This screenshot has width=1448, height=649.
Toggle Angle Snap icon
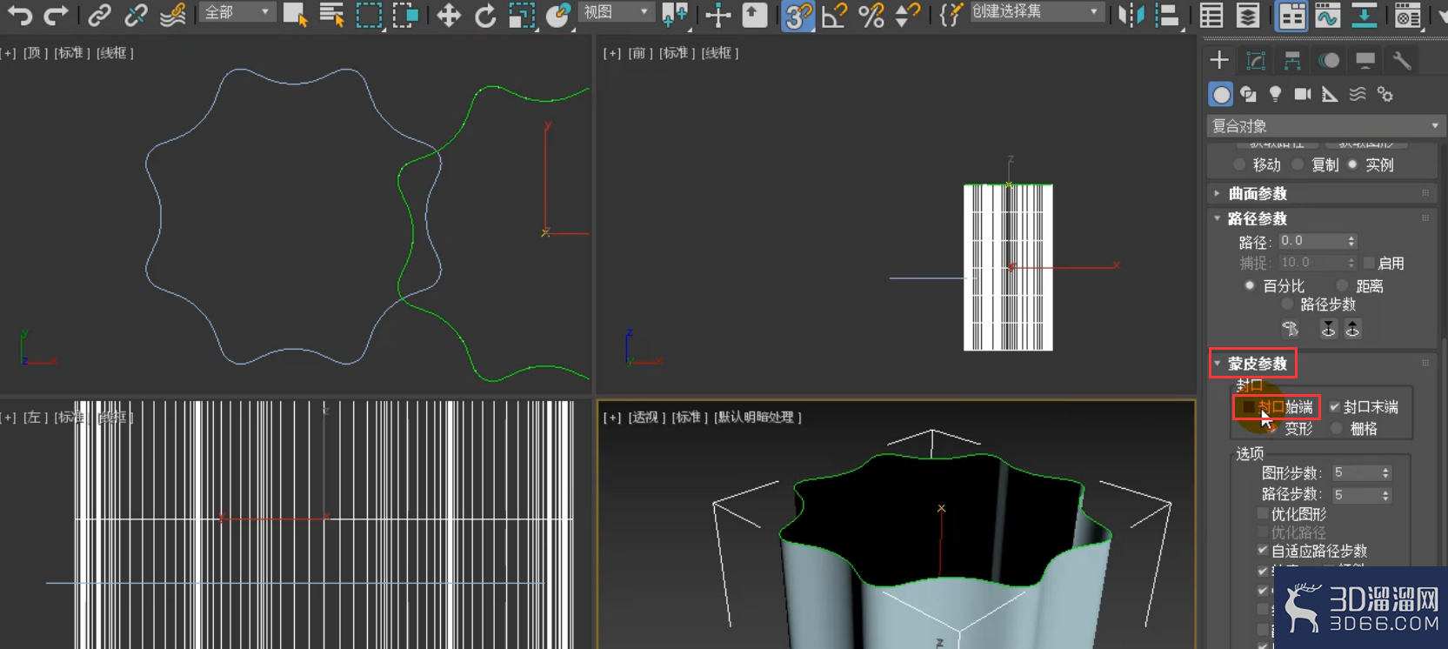coord(834,15)
